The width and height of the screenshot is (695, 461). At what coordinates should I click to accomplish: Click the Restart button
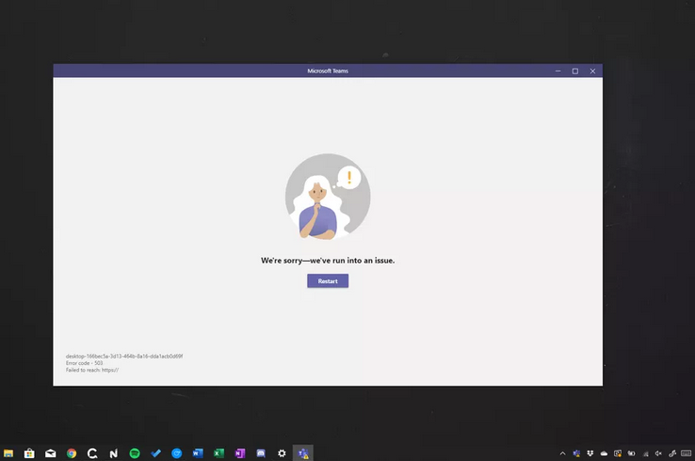[328, 280]
